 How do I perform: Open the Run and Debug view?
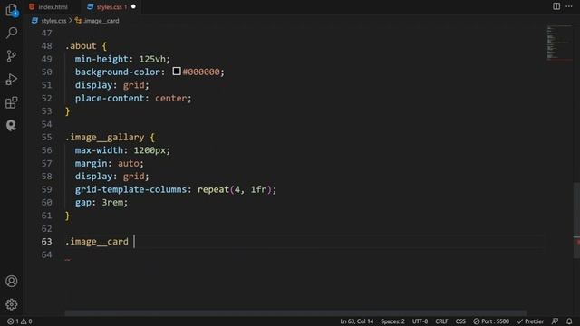[12, 79]
